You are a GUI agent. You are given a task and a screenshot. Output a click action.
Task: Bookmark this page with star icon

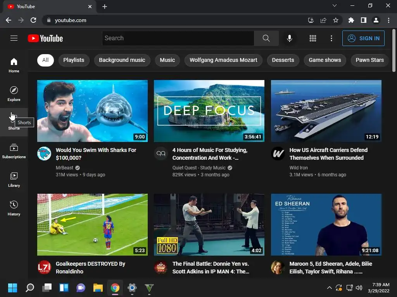click(x=336, y=20)
